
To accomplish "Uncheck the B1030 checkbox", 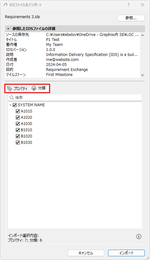I will click(x=18, y=142).
